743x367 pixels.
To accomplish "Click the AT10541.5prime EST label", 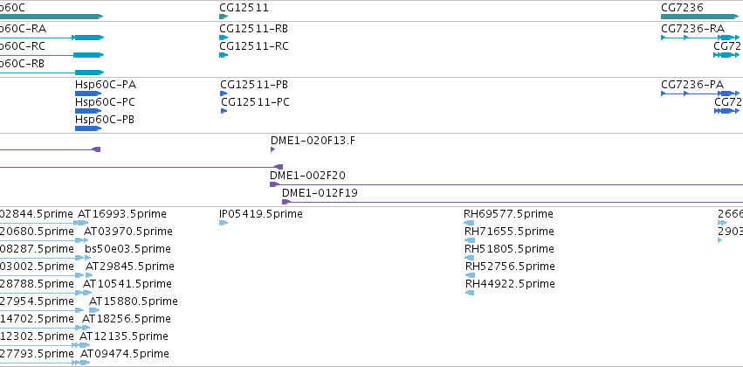I will (127, 284).
